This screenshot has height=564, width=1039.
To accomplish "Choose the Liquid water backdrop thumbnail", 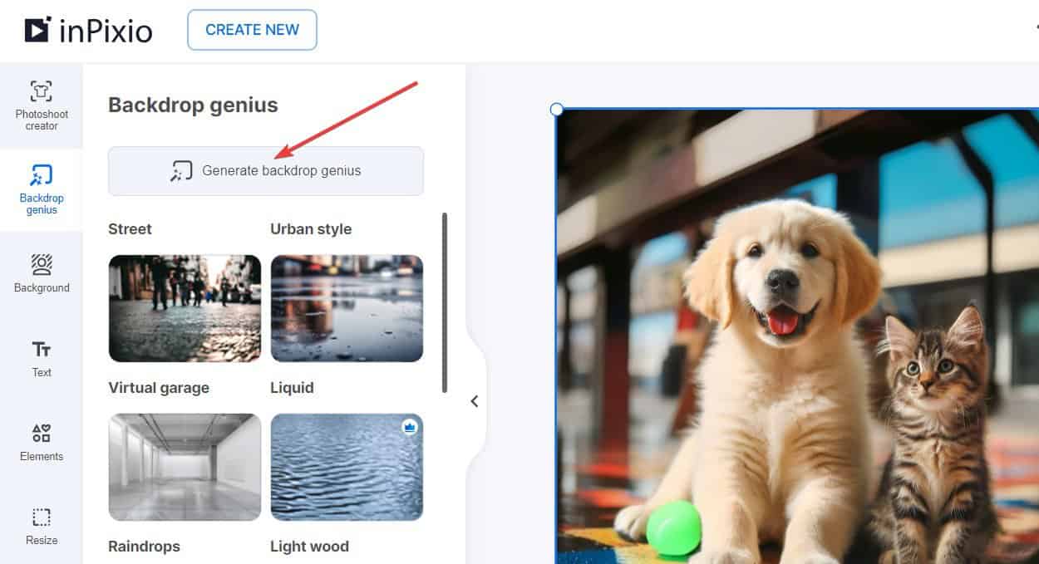I will click(347, 467).
